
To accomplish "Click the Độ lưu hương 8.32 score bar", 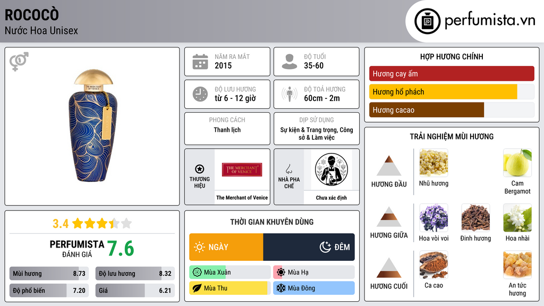I will [135, 274].
